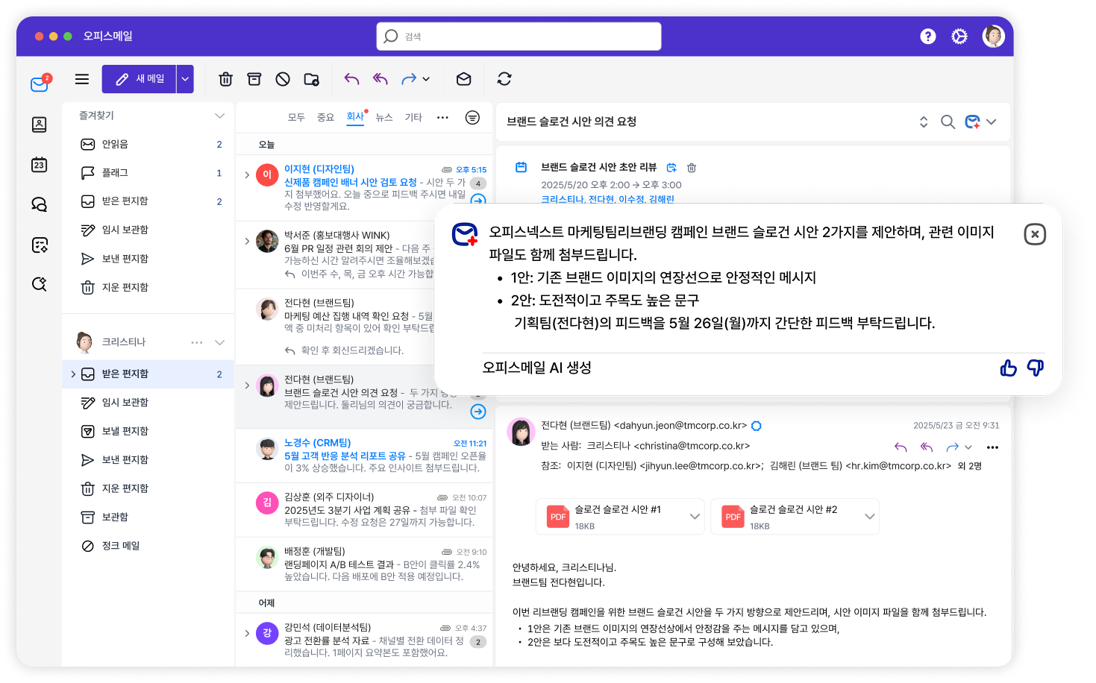Mark the conversation as spam
The image size is (1096, 683).
point(283,78)
